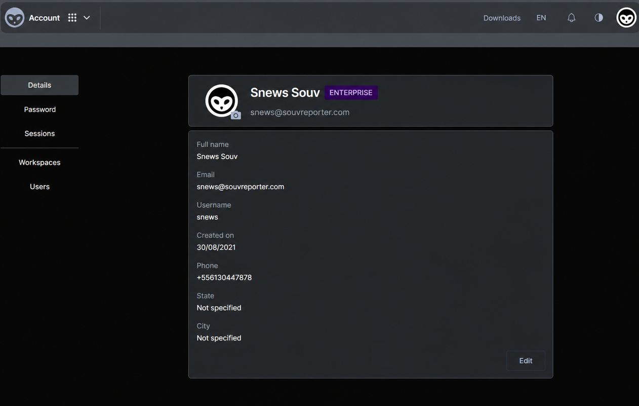Navigate to Workspaces

(39, 163)
